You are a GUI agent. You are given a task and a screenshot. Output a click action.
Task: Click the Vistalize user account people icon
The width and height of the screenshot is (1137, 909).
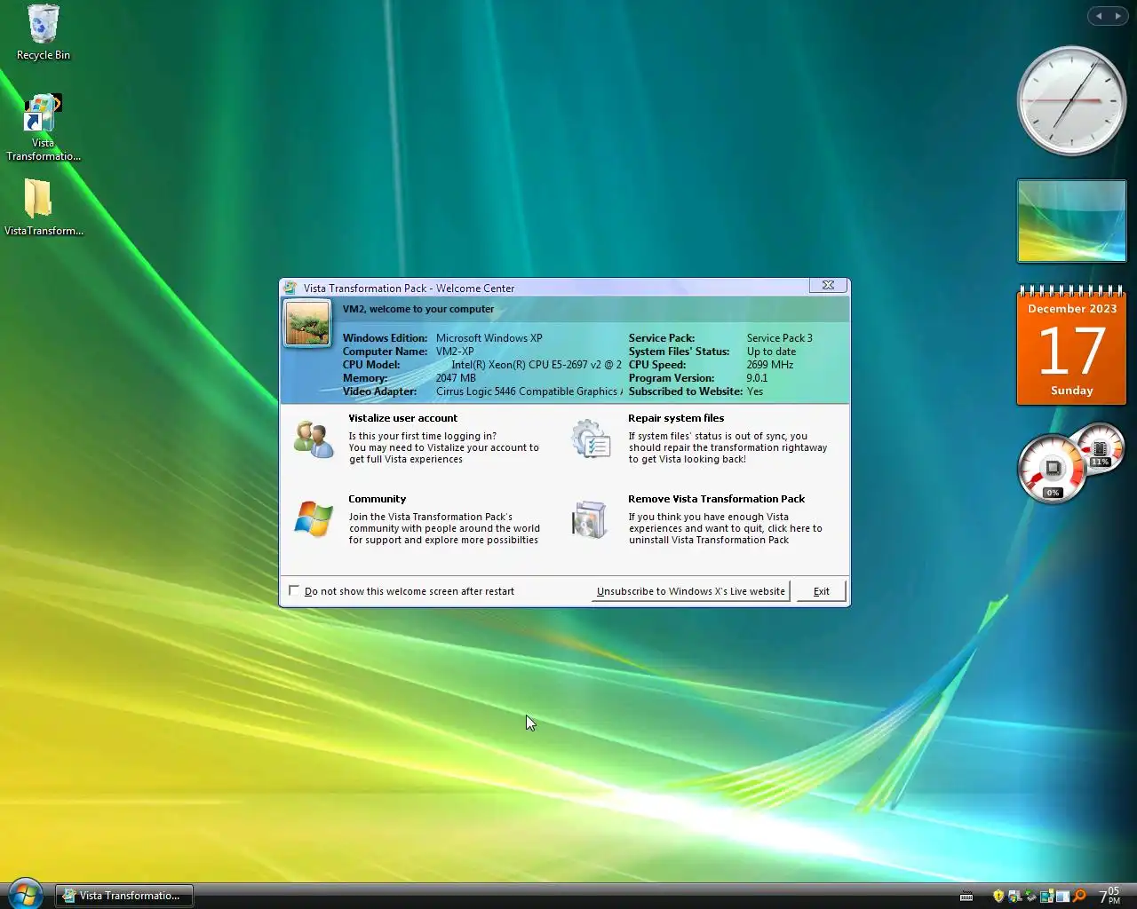tap(314, 439)
